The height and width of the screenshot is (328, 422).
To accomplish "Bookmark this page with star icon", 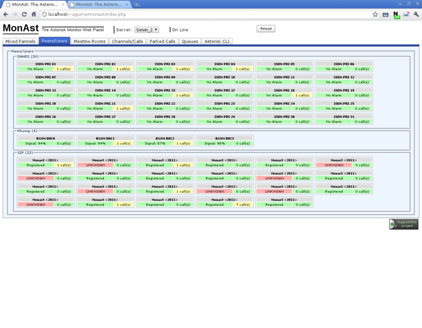I will coord(375,14).
